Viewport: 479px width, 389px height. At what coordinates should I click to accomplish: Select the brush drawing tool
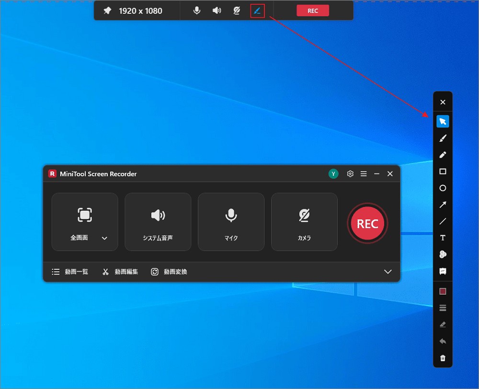443,138
